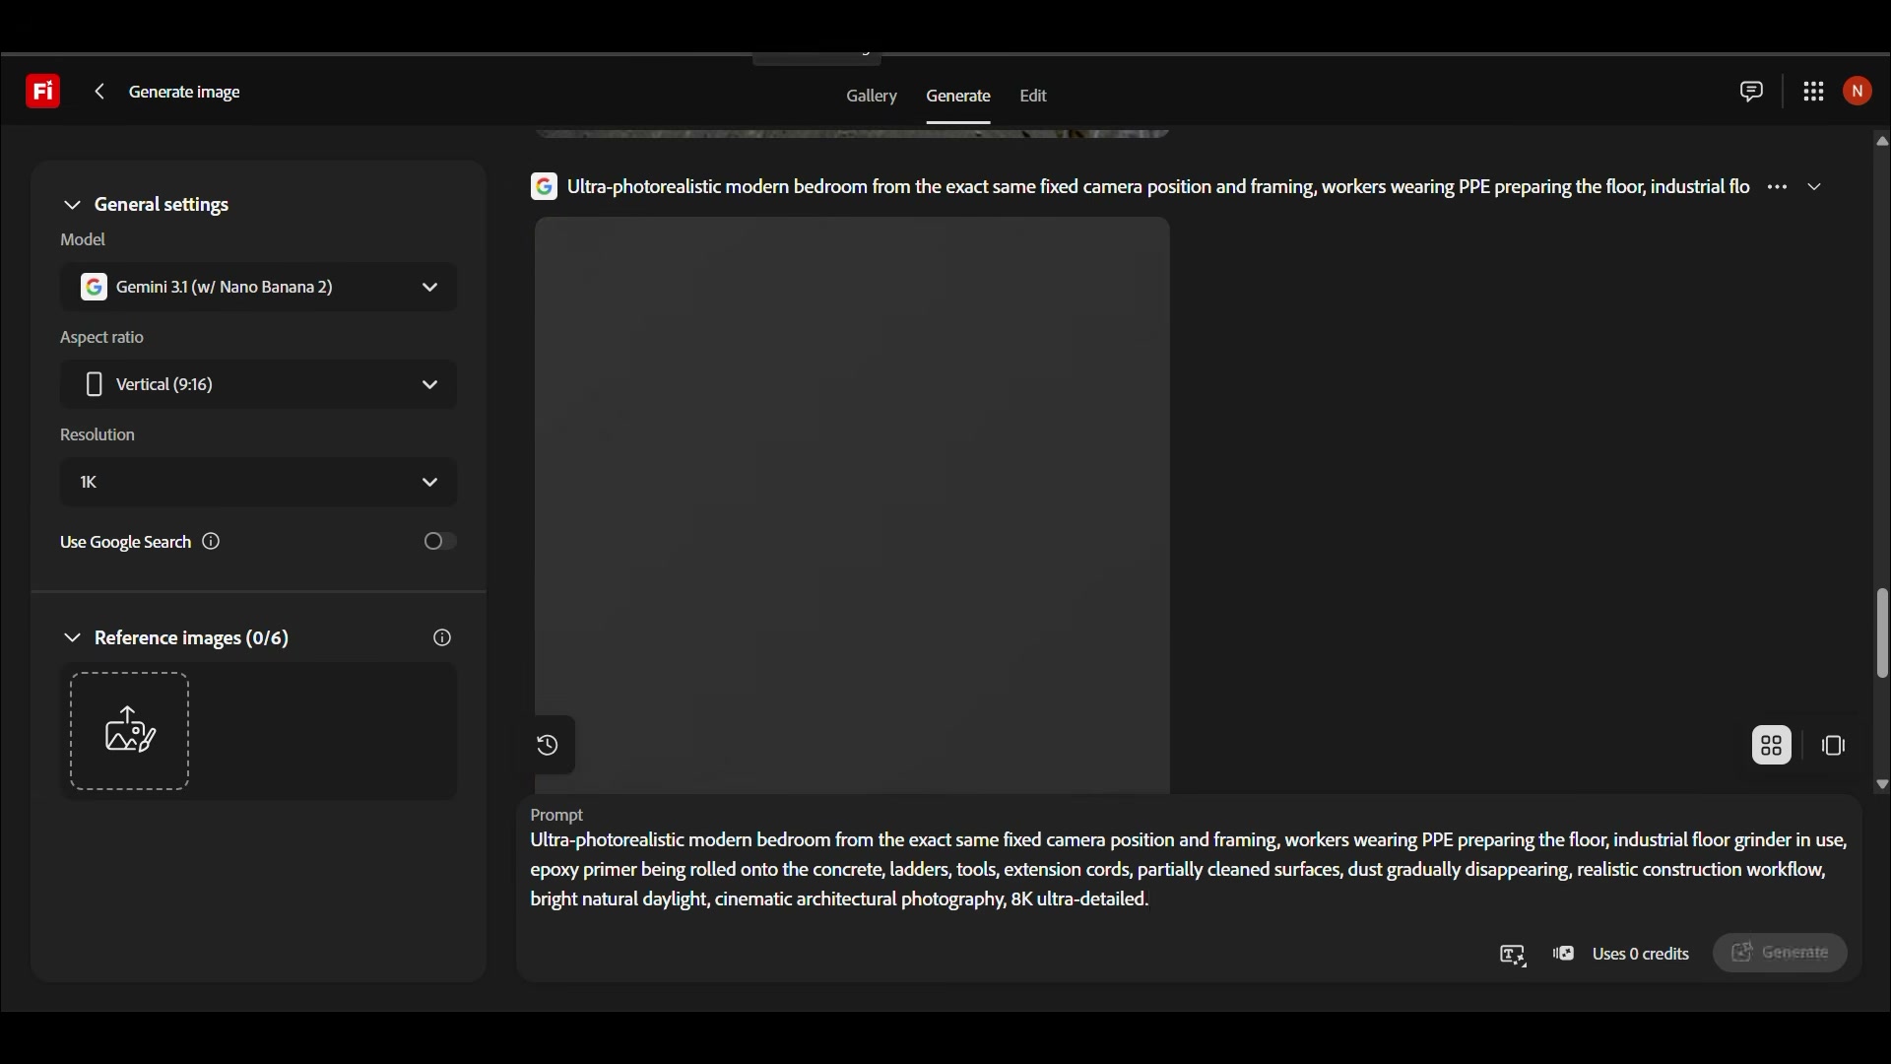
Task: Click the scrollbar down arrow
Action: click(1882, 785)
